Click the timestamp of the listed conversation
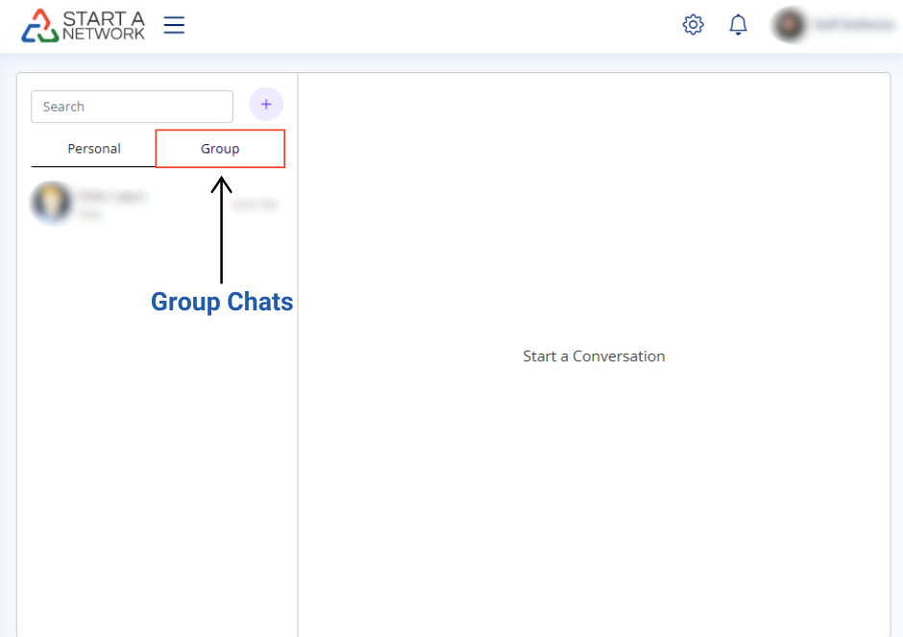This screenshot has width=903, height=637. (x=254, y=205)
